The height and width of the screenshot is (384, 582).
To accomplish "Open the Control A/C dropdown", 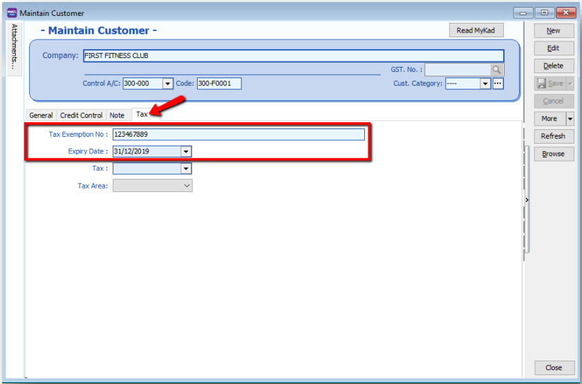I will tap(167, 84).
